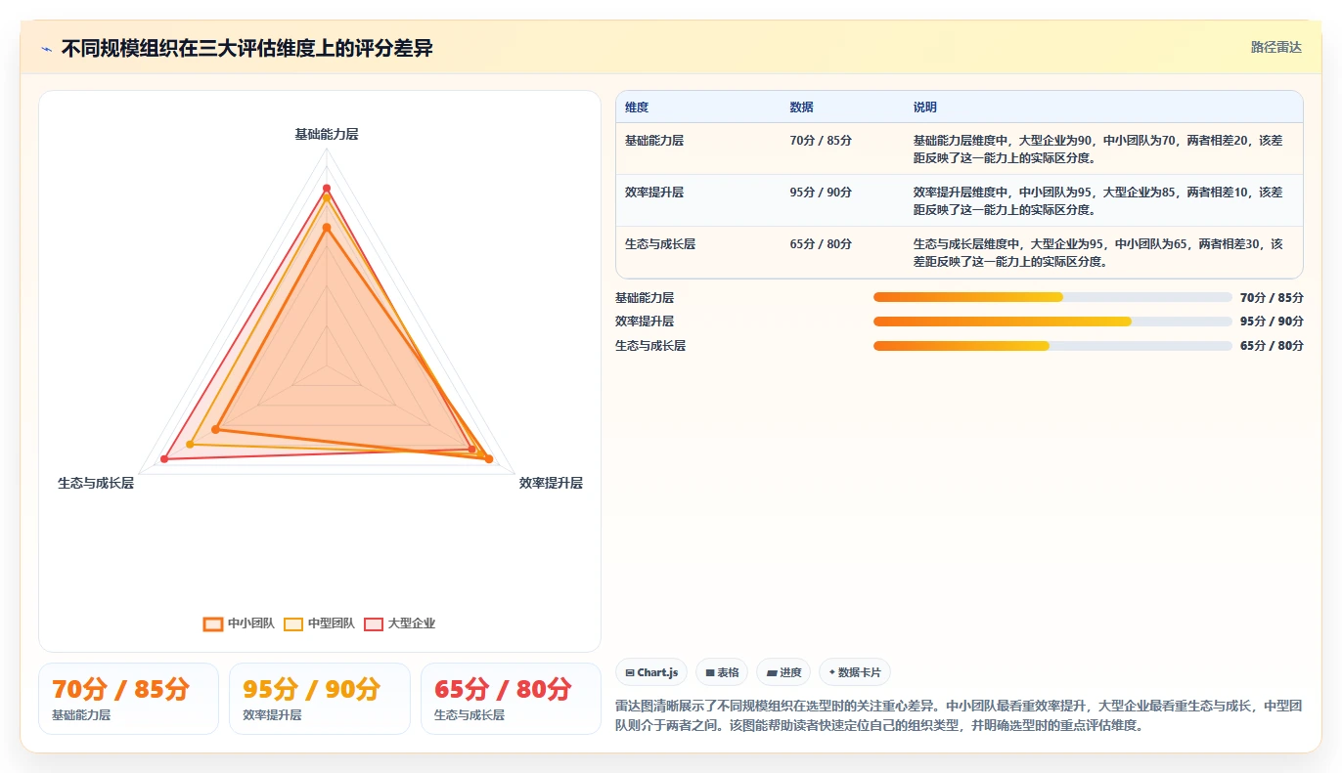The image size is (1342, 773).
Task: Click the 65分 / 80分 value in the table
Action: [821, 244]
